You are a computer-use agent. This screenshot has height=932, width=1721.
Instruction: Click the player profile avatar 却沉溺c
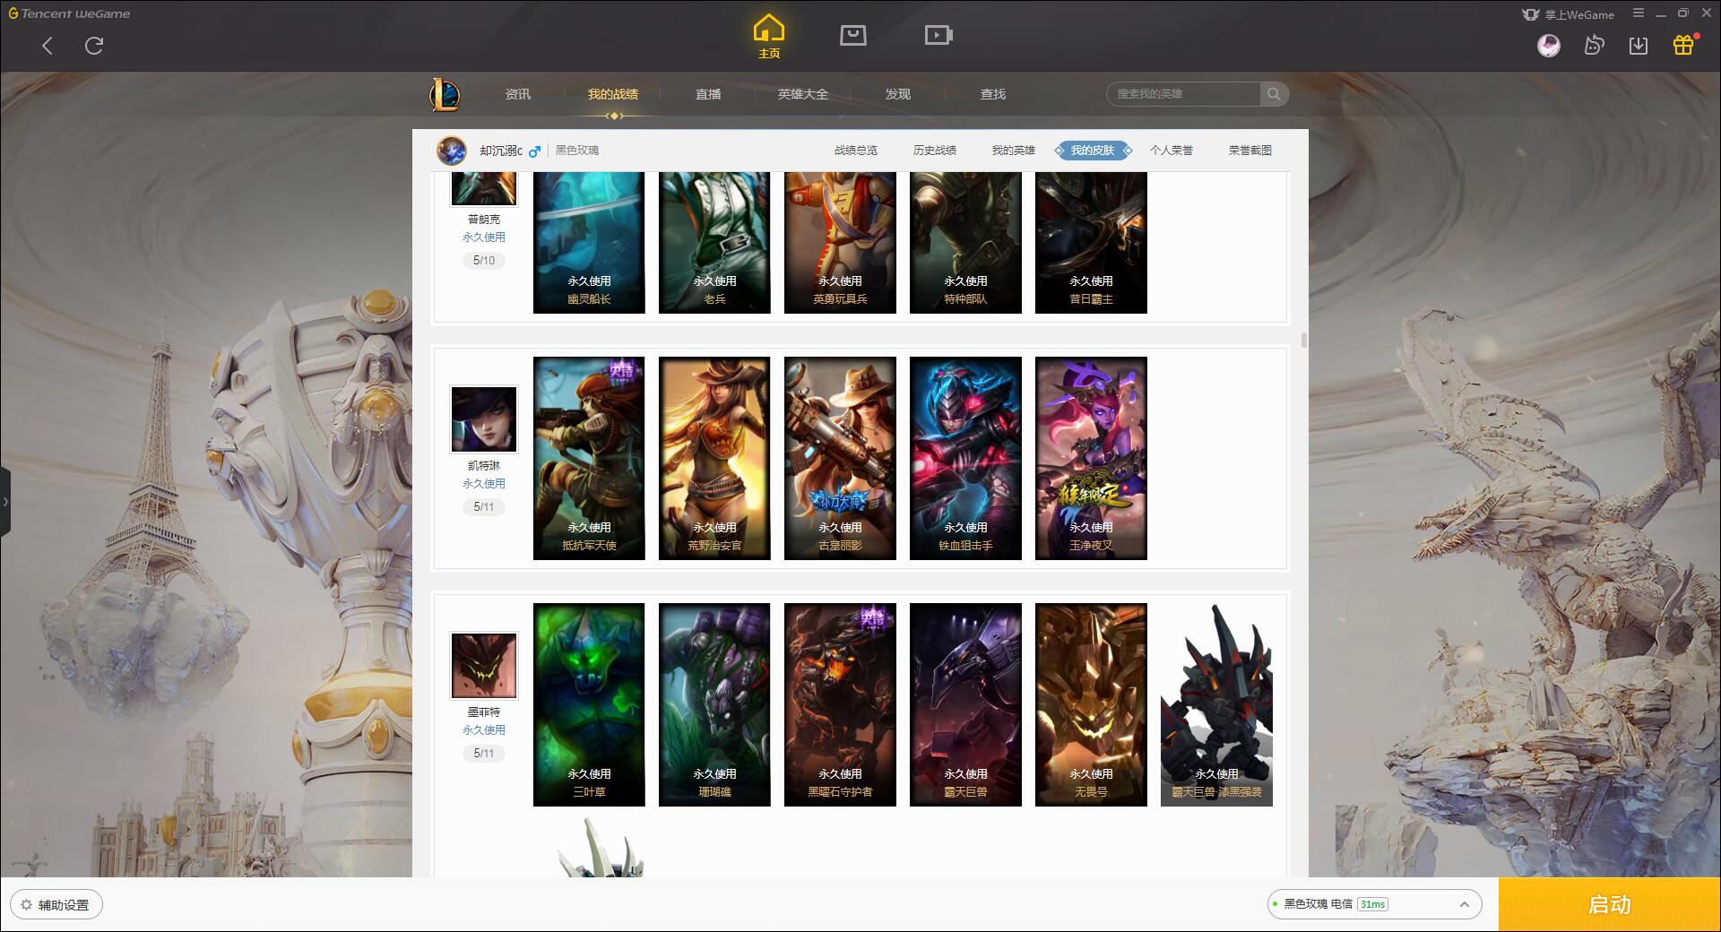pyautogui.click(x=452, y=151)
